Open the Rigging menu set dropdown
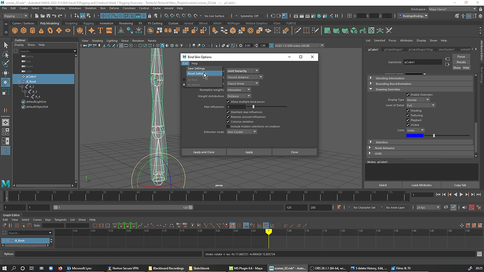This screenshot has width=484, height=272. click(16, 16)
